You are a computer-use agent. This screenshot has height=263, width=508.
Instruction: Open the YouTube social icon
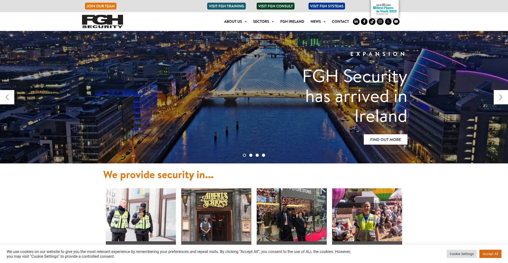click(396, 21)
